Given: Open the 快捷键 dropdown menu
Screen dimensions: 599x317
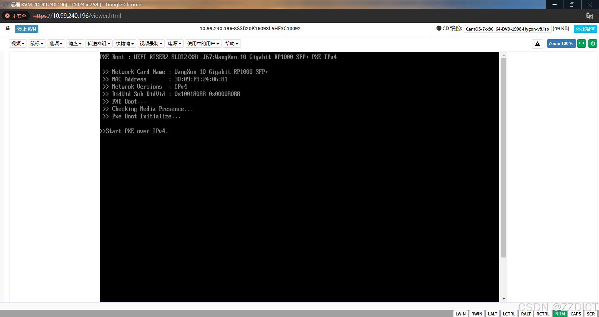Looking at the screenshot, I should click(125, 44).
